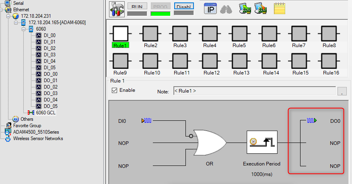Select the Rule14 block icon
Image resolution: width=352 pixels, height=184 pixels.
coord(270,61)
